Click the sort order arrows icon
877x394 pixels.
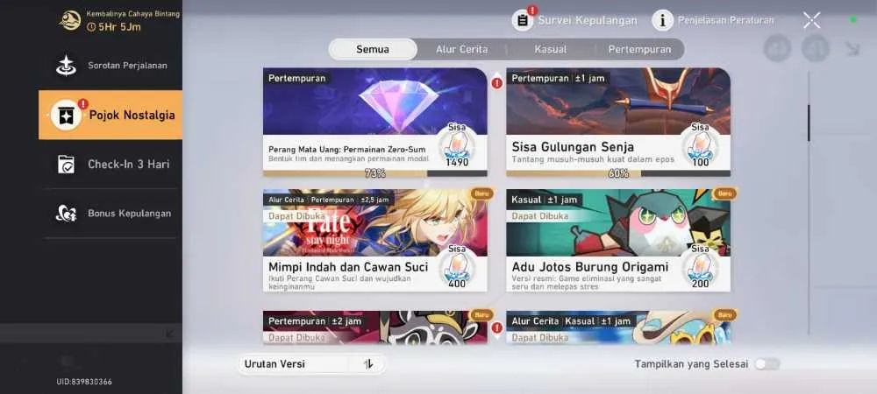(x=367, y=364)
